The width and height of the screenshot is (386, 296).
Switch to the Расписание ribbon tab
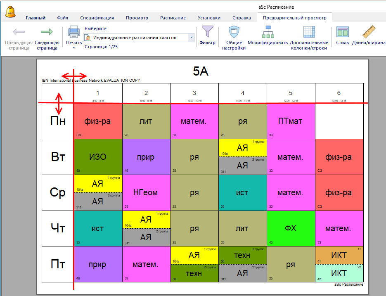pyautogui.click(x=173, y=18)
